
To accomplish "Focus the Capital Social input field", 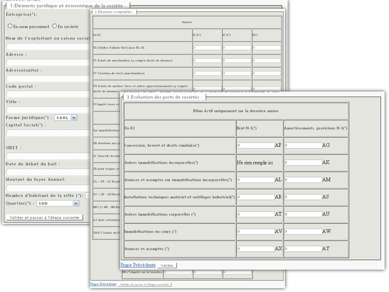I will coord(48,133).
